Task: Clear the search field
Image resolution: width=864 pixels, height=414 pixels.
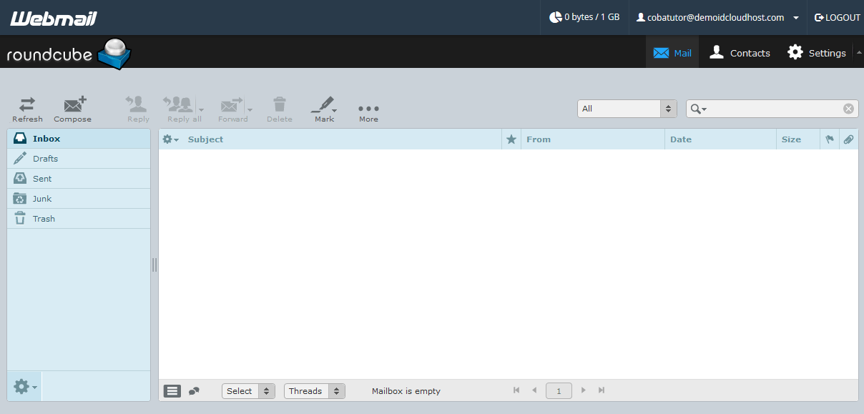Action: click(x=848, y=108)
